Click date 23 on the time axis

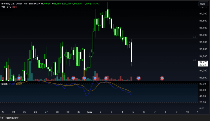point(3,112)
